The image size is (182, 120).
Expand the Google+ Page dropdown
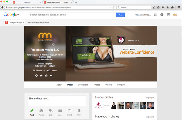pos(15,22)
